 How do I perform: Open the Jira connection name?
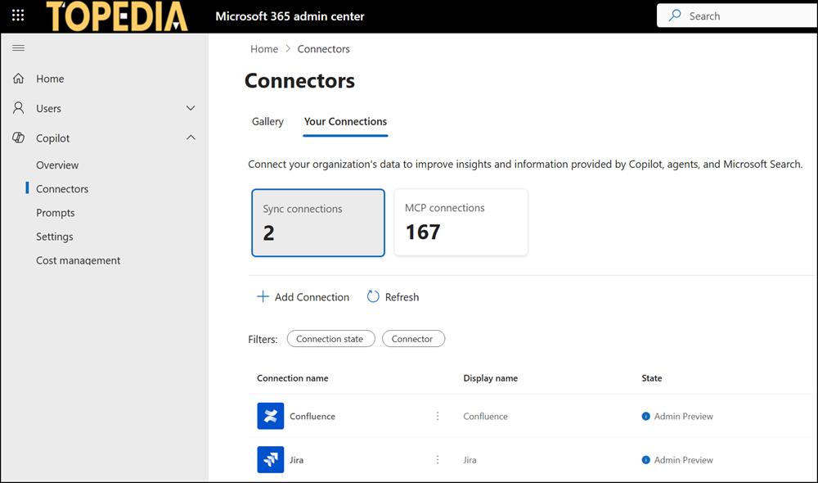296,460
